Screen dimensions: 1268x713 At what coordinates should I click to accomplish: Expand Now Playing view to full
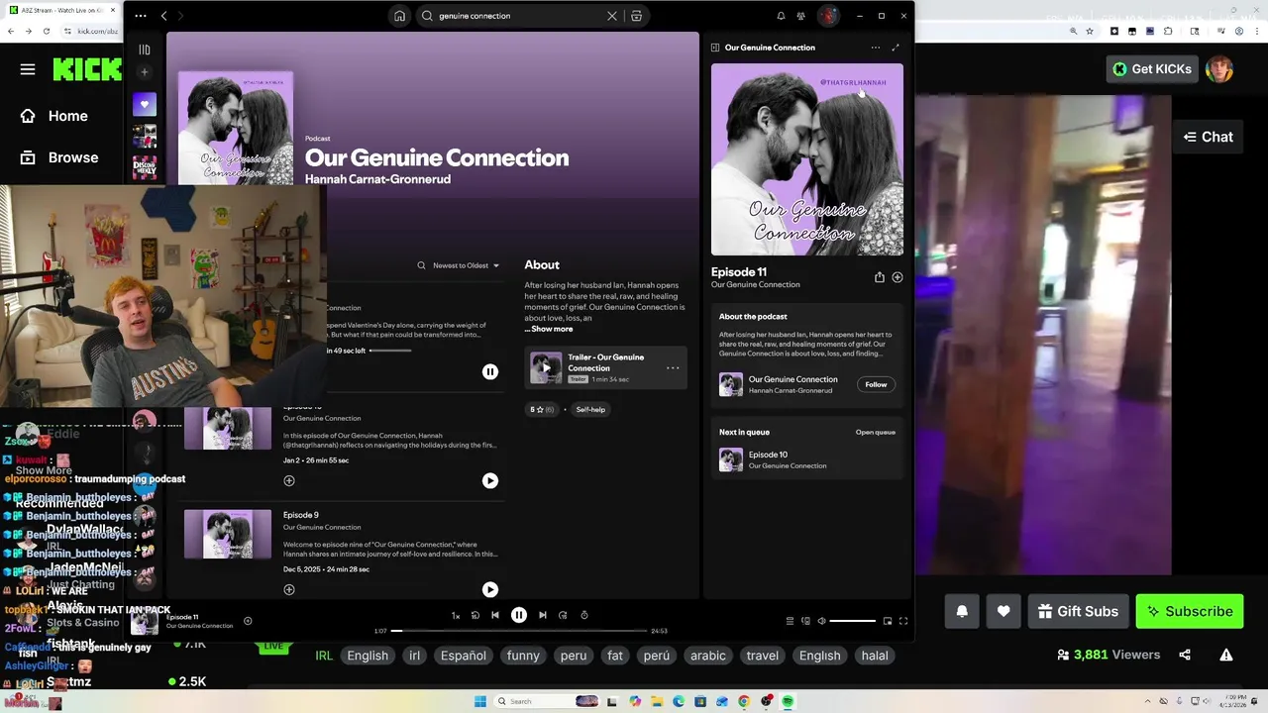tap(896, 48)
